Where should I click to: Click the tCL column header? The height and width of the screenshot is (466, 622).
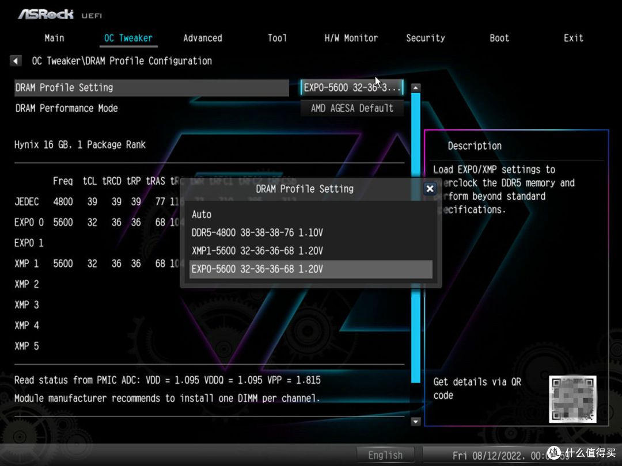click(x=90, y=181)
